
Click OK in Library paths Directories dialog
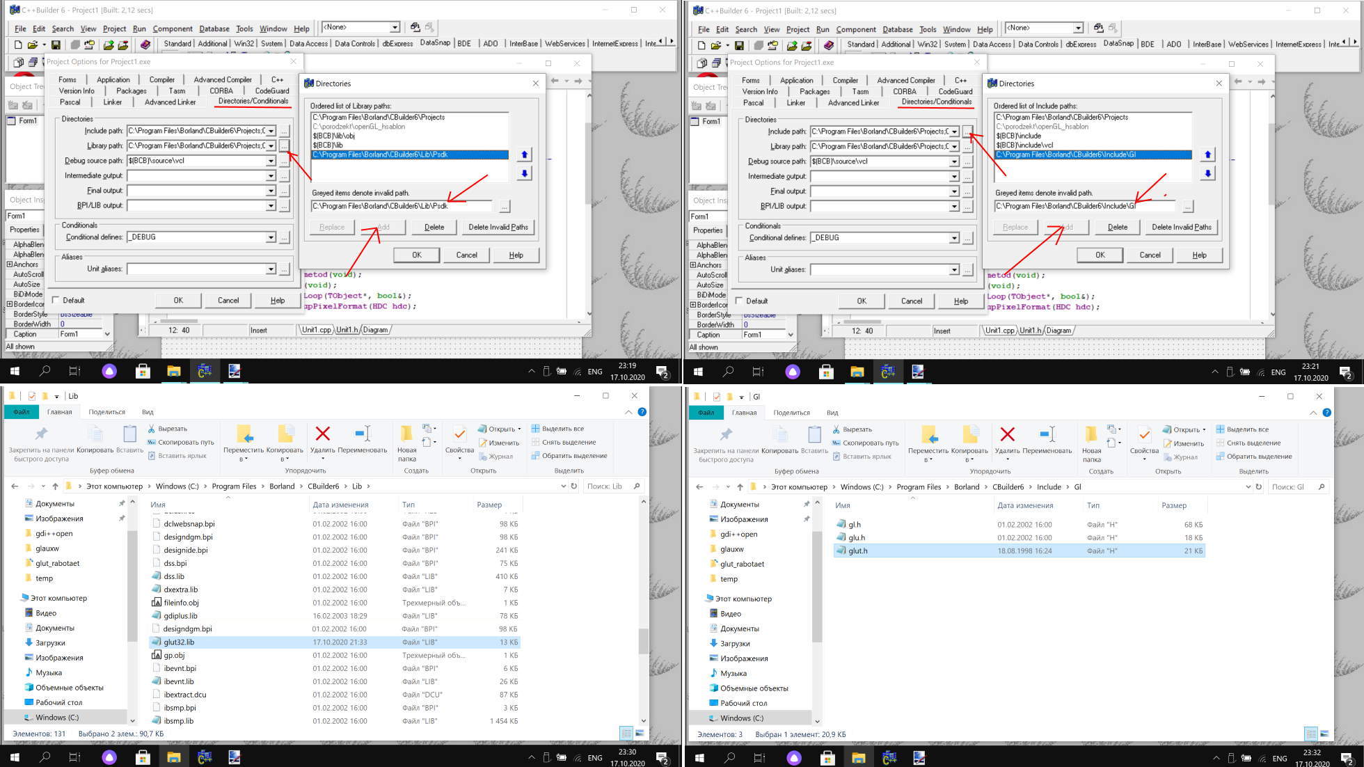(x=417, y=255)
